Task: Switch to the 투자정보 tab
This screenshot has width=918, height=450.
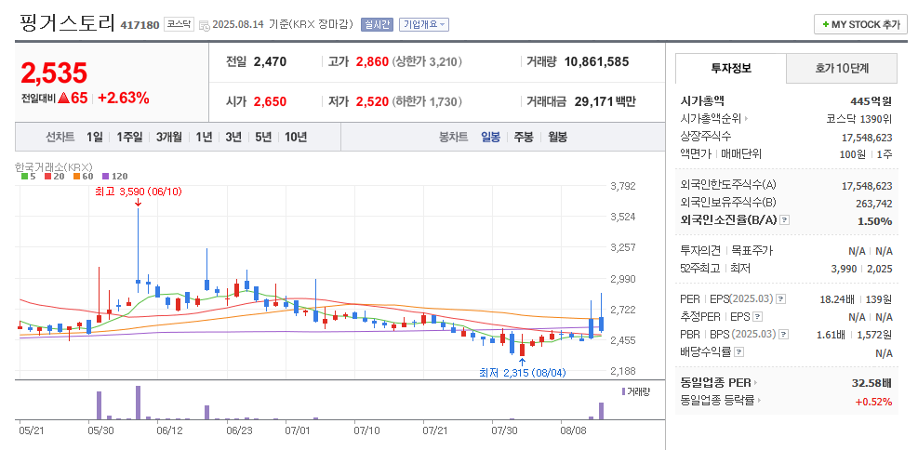Action: coord(731,68)
